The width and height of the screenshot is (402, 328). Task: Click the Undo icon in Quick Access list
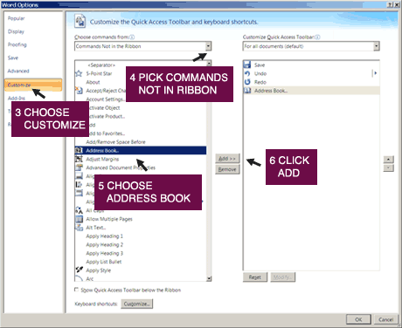point(247,73)
